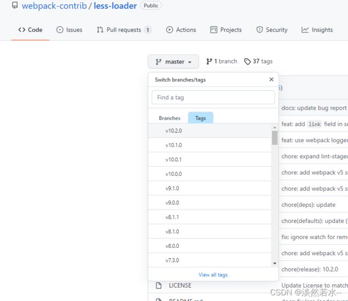The image size is (348, 301).
Task: Select tag v7.3.0
Action: pos(210,260)
